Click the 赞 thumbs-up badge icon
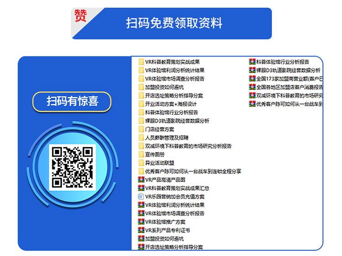The height and width of the screenshot is (256, 342). [x=81, y=16]
